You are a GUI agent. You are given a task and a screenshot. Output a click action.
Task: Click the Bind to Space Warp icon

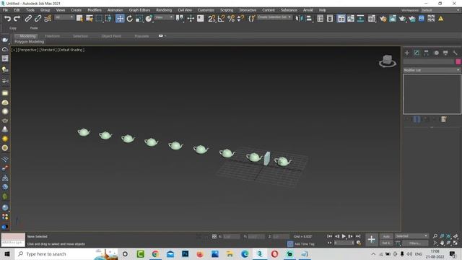click(x=48, y=19)
